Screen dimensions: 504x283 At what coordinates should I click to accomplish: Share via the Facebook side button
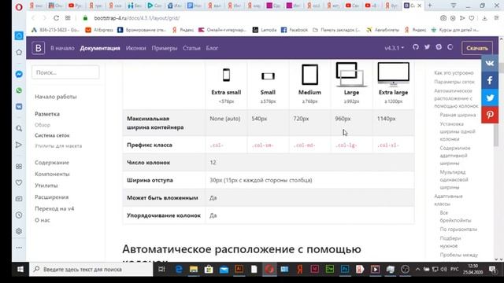point(490,80)
